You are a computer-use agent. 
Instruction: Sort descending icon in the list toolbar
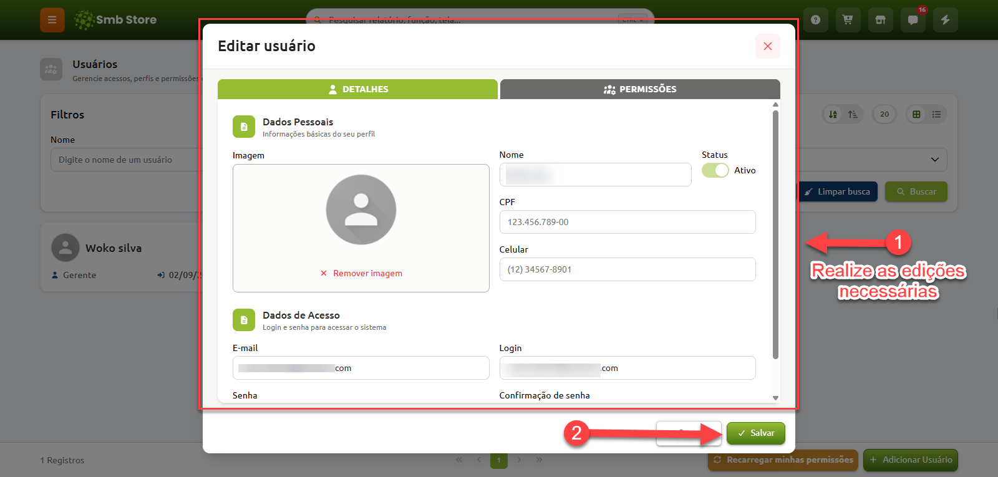point(833,114)
